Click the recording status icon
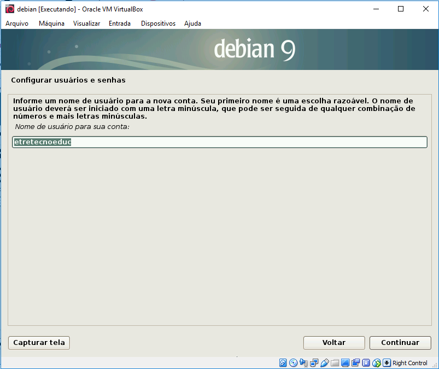This screenshot has height=369, width=439. 355,363
